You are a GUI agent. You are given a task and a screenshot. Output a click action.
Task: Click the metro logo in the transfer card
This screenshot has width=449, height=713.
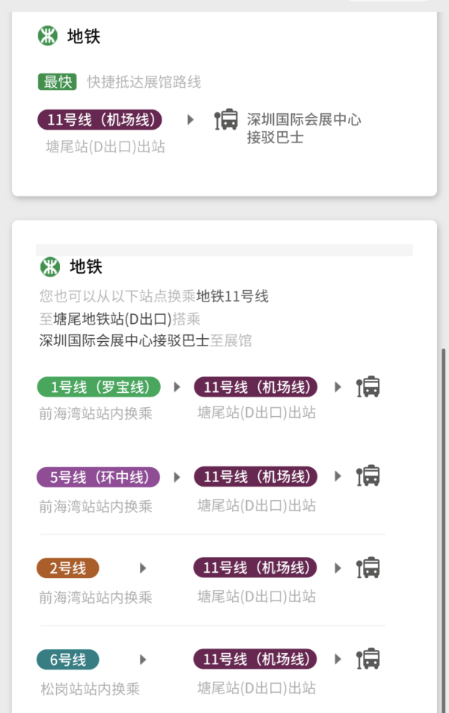click(x=50, y=266)
